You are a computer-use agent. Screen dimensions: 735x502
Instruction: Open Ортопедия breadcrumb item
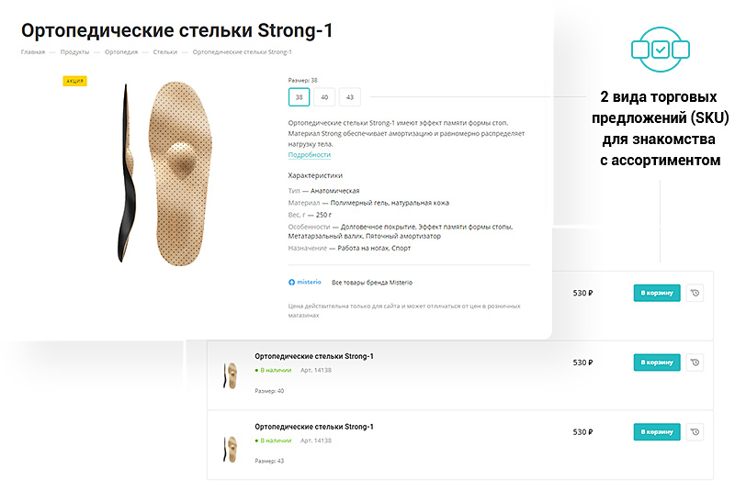tap(121, 52)
